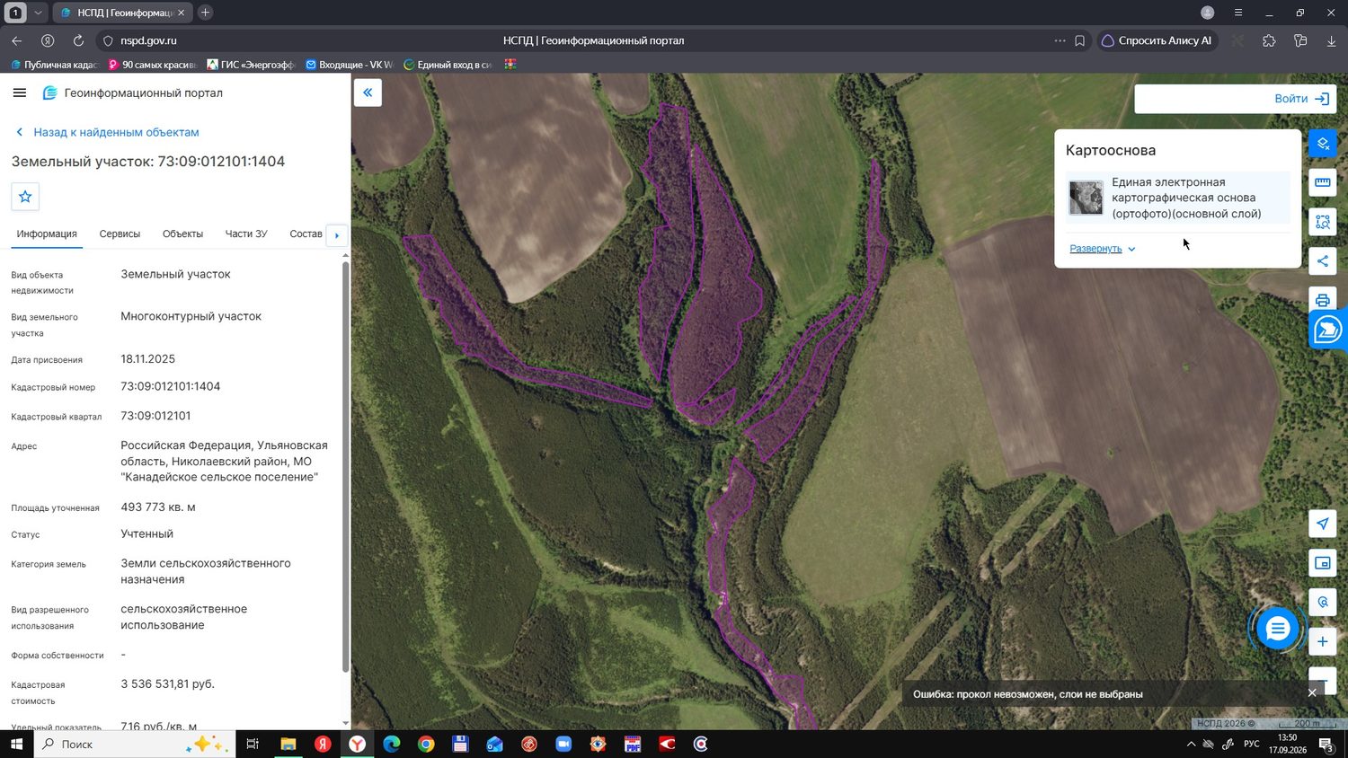Zoom in on the map
This screenshot has width=1348, height=758.
point(1323,641)
